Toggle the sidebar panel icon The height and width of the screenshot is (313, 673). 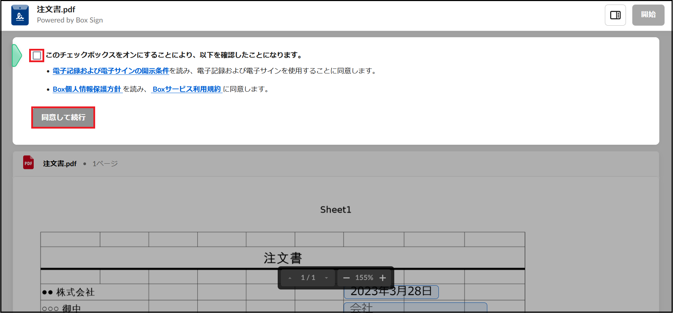(x=615, y=15)
